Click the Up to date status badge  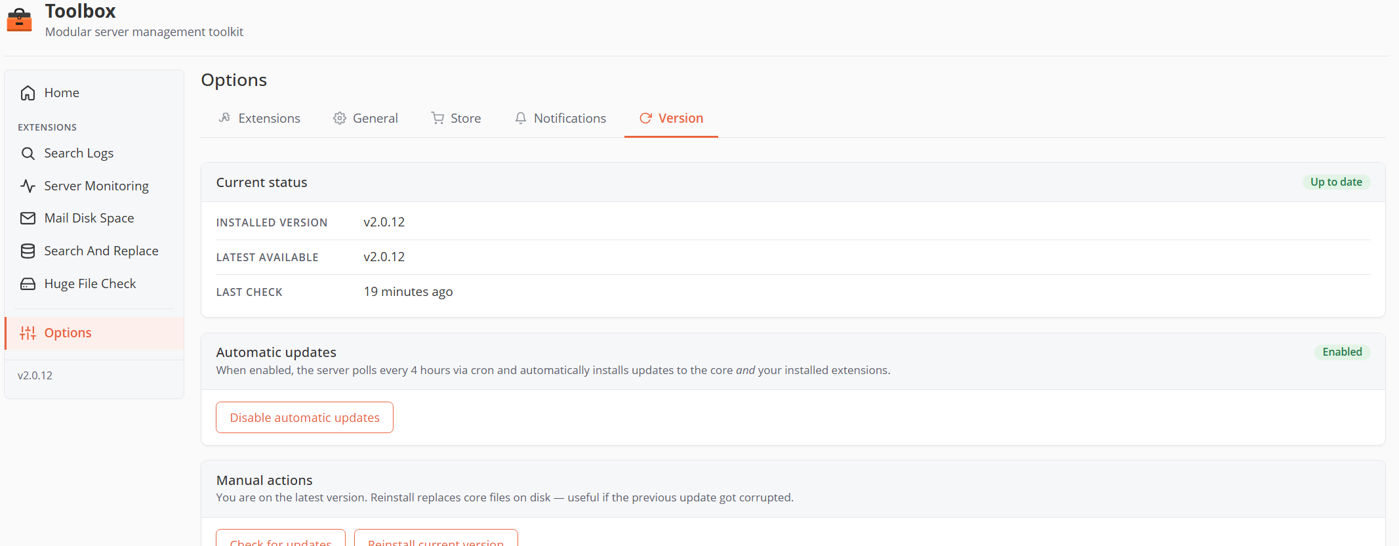(1336, 182)
